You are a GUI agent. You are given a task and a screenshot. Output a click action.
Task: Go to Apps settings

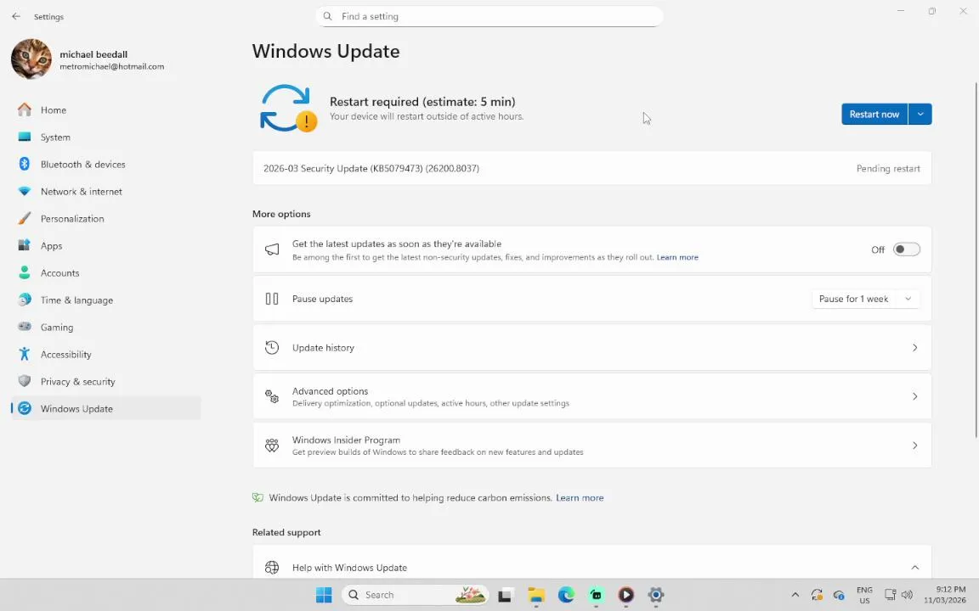[106, 245]
